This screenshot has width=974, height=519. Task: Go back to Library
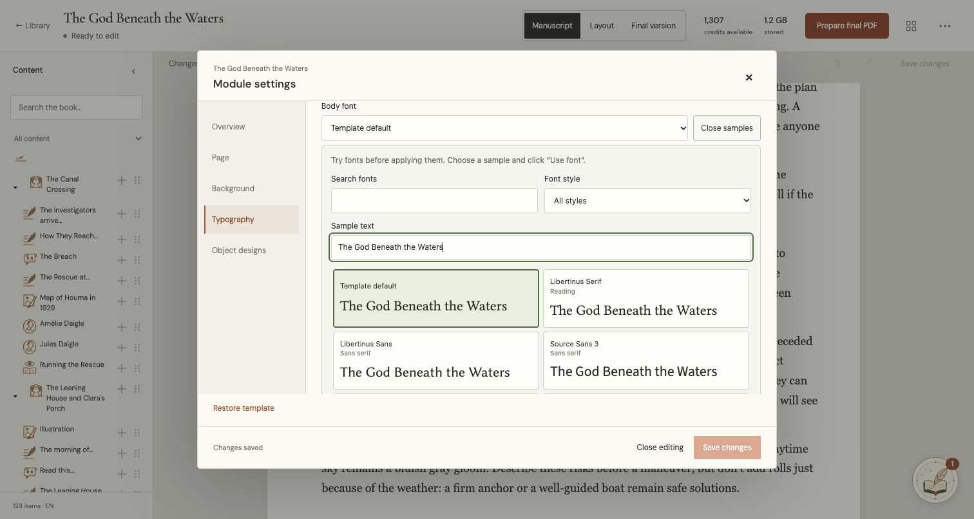[x=33, y=26]
